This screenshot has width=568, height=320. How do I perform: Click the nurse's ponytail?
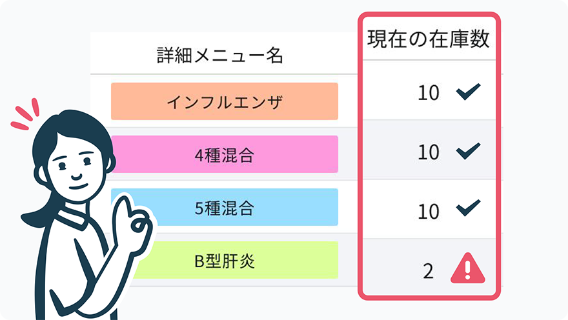(34, 217)
